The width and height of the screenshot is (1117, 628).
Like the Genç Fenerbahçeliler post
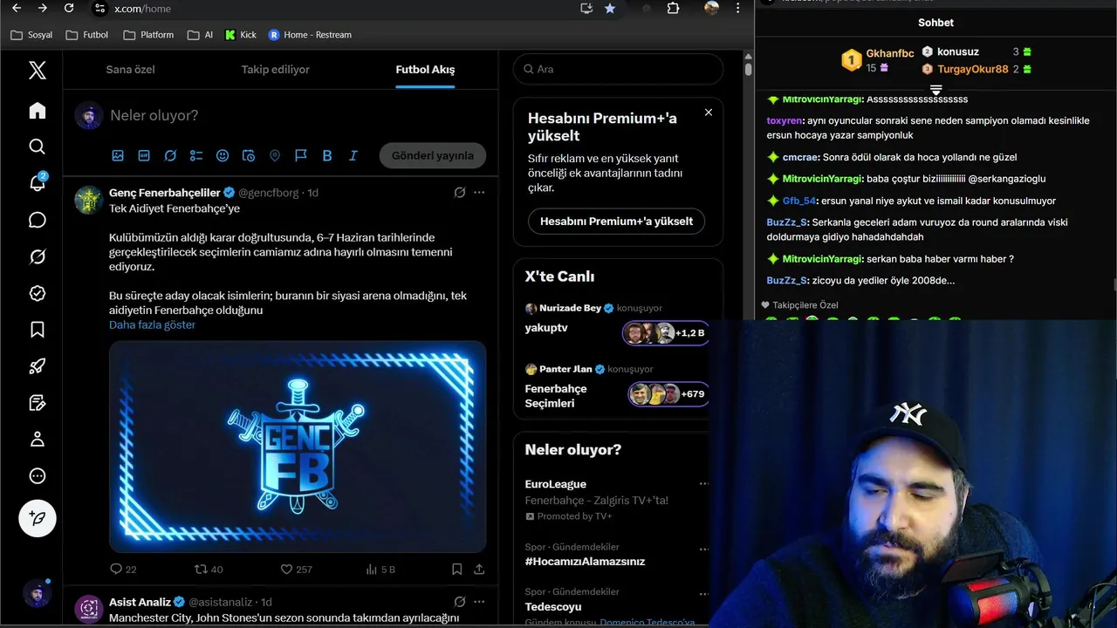296,569
